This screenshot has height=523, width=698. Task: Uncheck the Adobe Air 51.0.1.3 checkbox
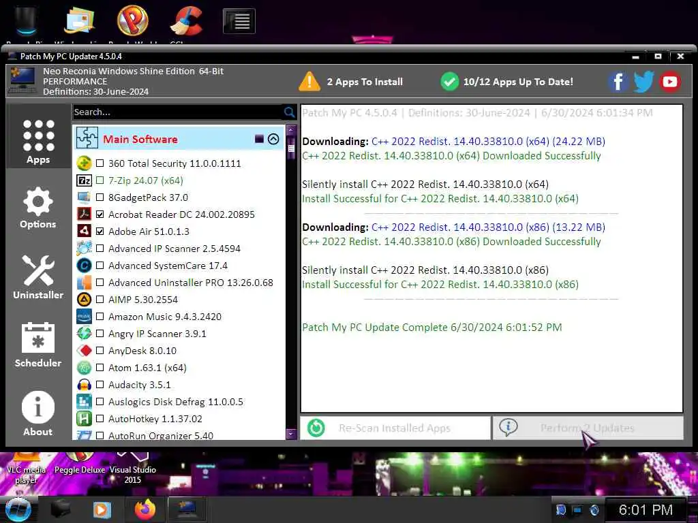[x=100, y=232]
